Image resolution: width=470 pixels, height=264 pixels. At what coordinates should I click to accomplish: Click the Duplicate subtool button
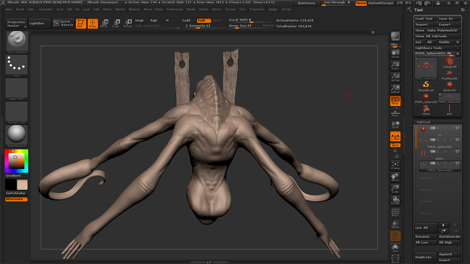tap(426, 257)
